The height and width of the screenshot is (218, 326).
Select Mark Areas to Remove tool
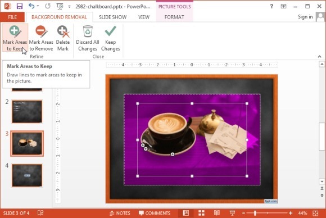click(x=41, y=38)
